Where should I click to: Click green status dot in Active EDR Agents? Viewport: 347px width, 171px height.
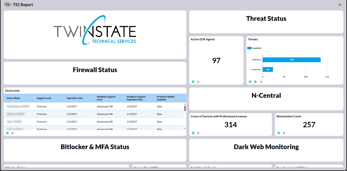pyautogui.click(x=193, y=82)
